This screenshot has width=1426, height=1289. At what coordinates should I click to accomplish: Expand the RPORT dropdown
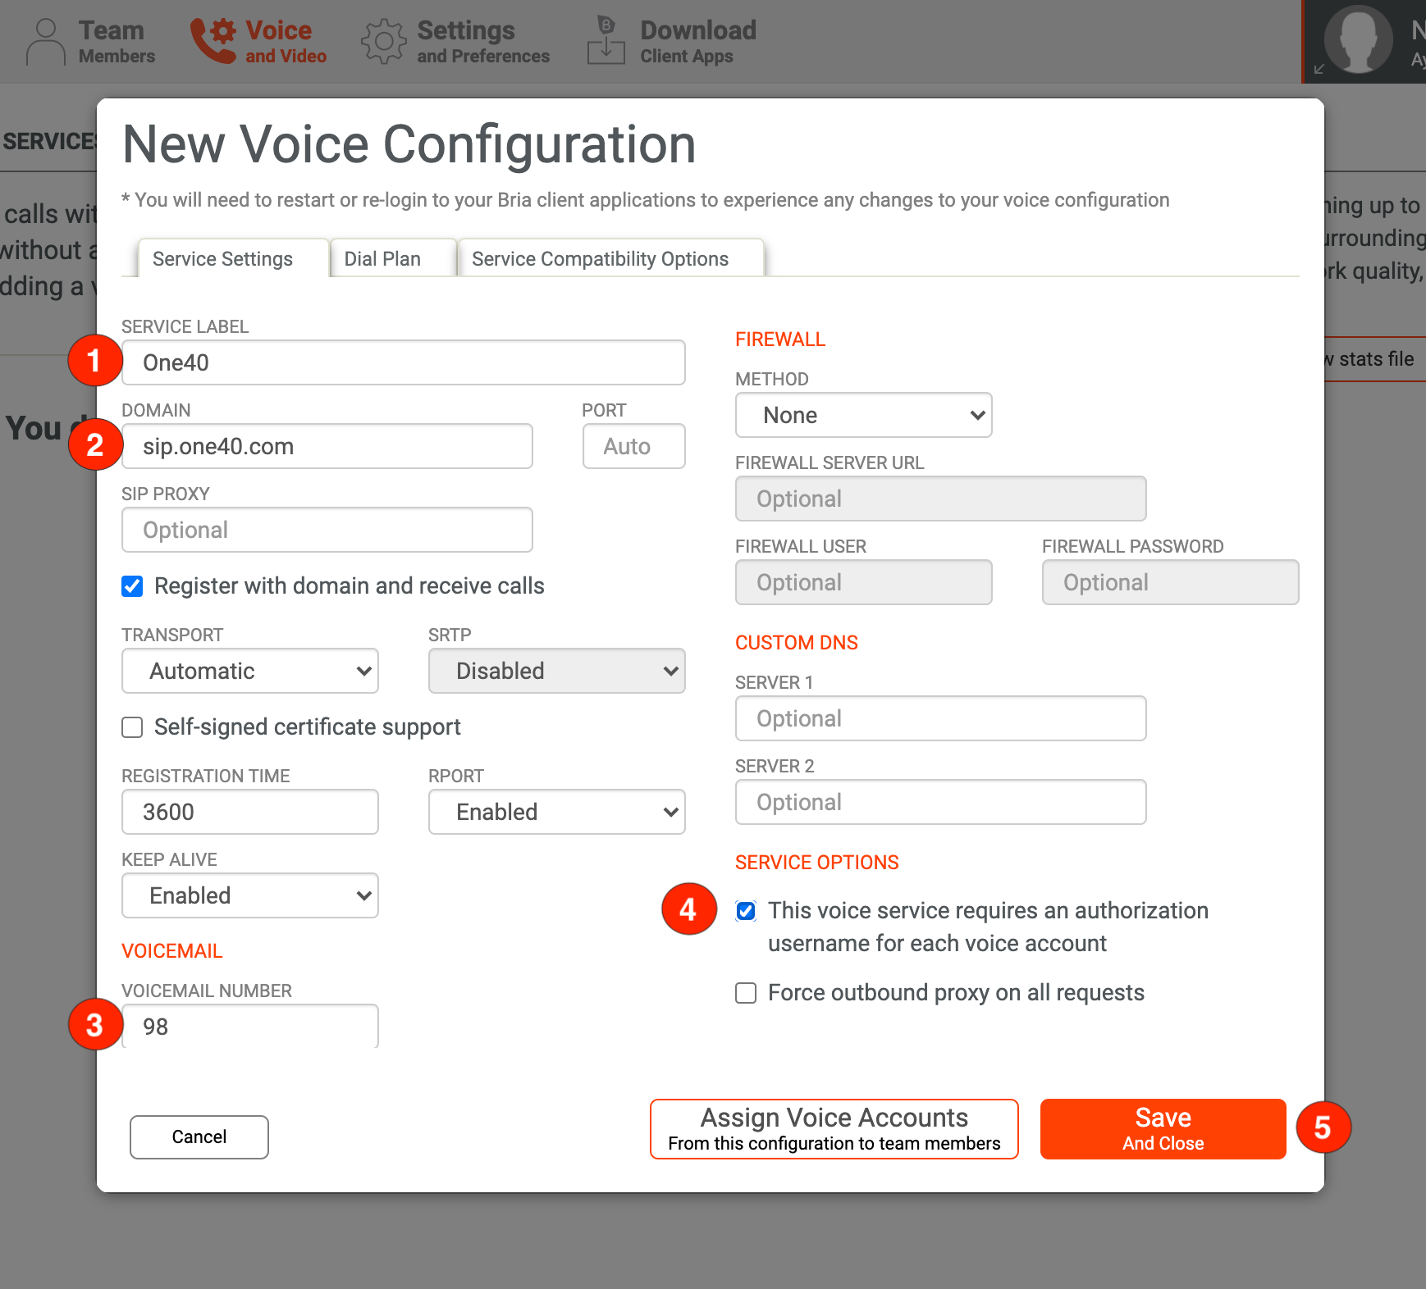[x=556, y=812]
